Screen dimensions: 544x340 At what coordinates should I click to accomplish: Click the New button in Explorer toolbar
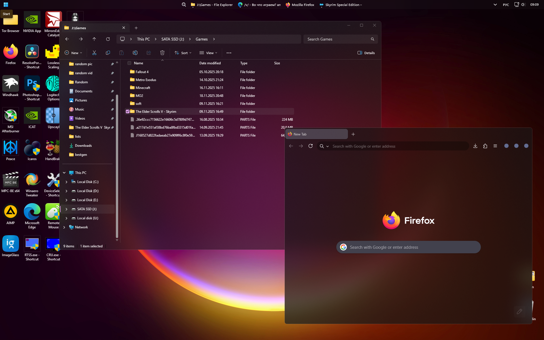73,53
